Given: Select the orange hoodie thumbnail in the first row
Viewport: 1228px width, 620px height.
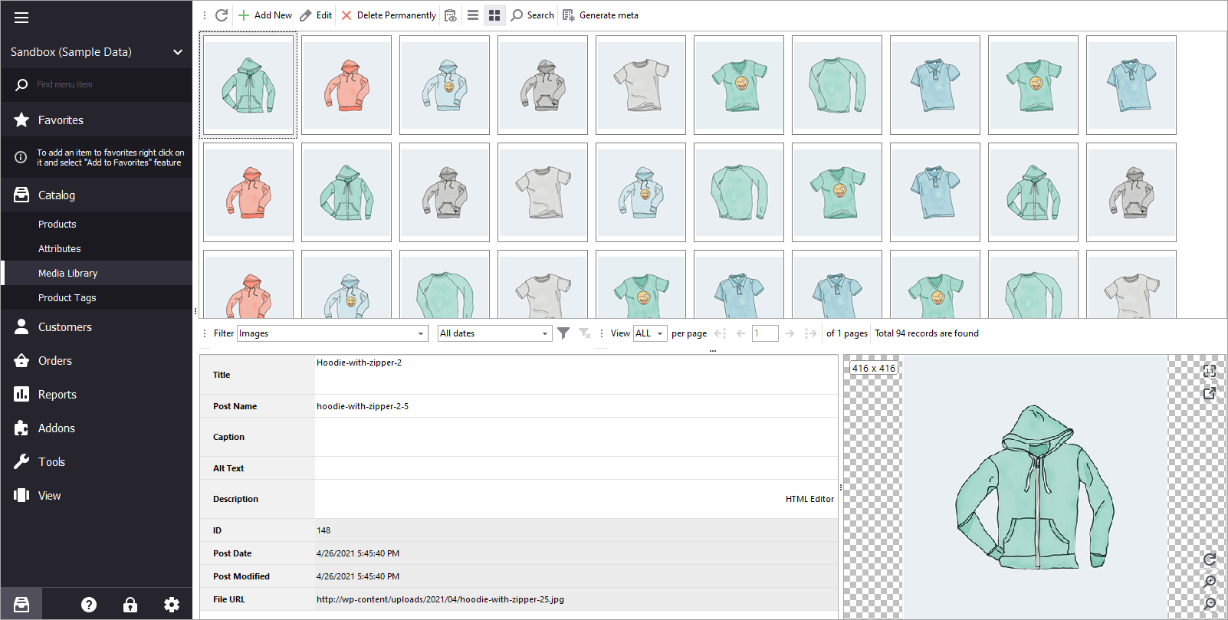Looking at the screenshot, I should click(x=346, y=85).
